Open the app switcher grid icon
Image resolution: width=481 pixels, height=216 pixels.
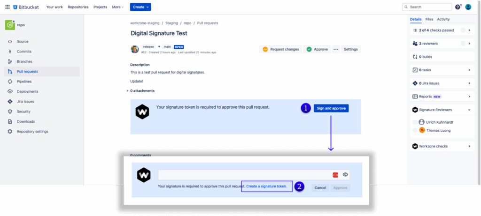coord(7,7)
